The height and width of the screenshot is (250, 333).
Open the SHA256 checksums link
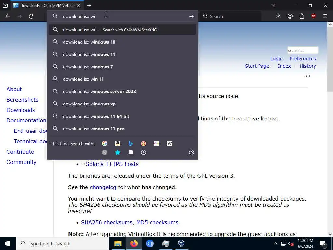[x=107, y=222]
